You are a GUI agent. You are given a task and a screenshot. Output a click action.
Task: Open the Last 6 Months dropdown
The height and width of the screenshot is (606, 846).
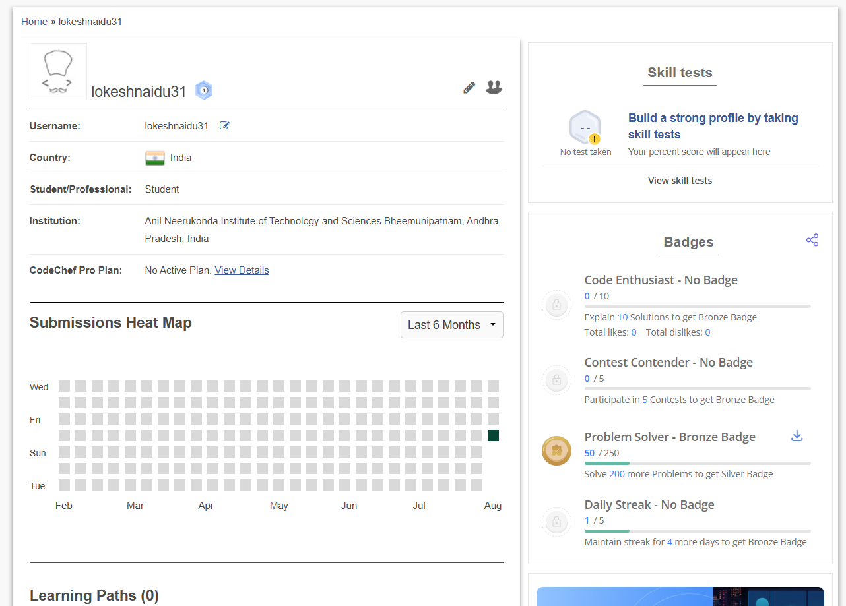point(452,325)
